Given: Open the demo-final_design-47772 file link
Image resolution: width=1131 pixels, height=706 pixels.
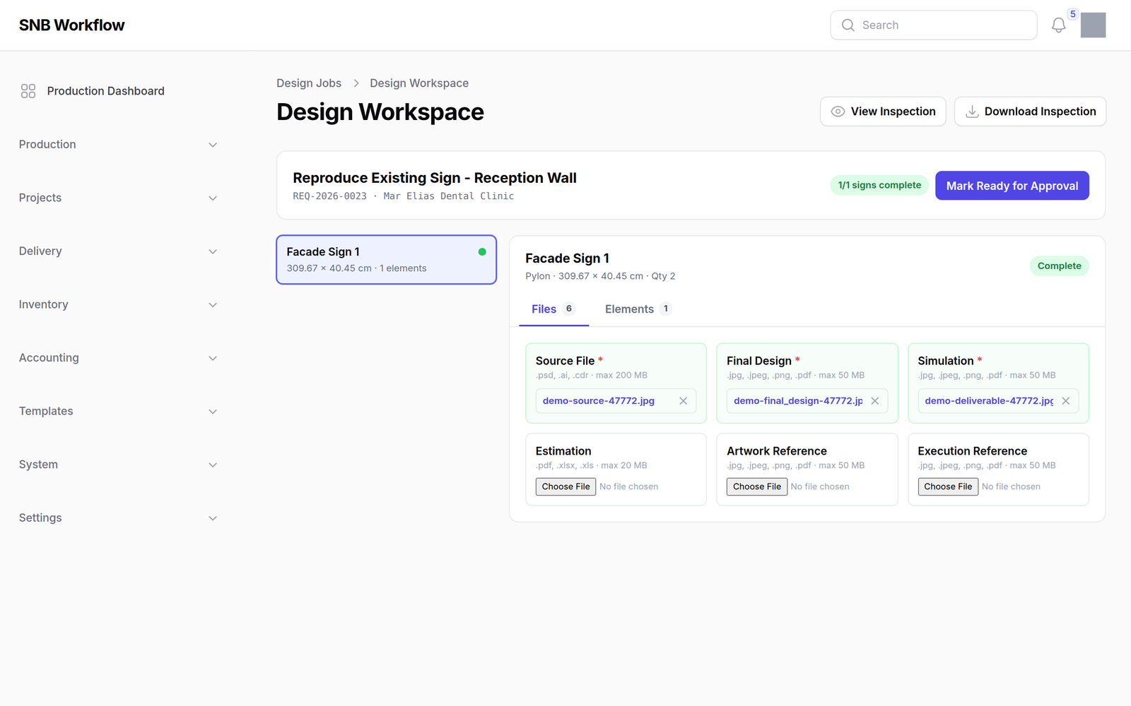Looking at the screenshot, I should [798, 401].
